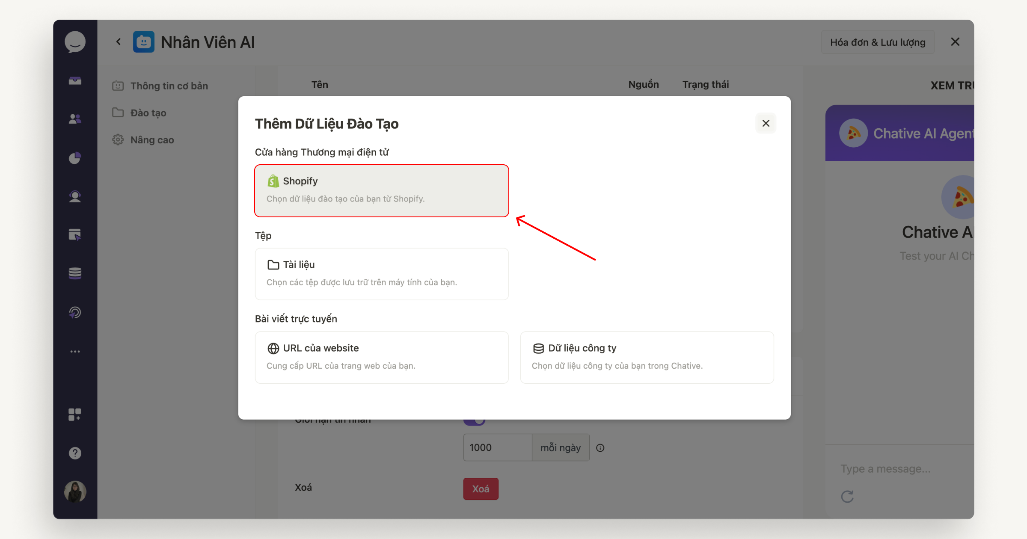This screenshot has width=1027, height=539.
Task: Select the Shopify data source card
Action: (x=382, y=191)
